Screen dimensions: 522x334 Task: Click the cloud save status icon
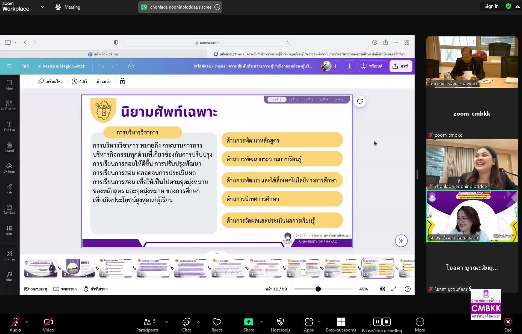pyautogui.click(x=131, y=66)
